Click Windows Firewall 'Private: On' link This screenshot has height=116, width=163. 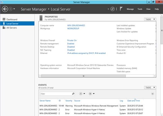(x=72, y=40)
